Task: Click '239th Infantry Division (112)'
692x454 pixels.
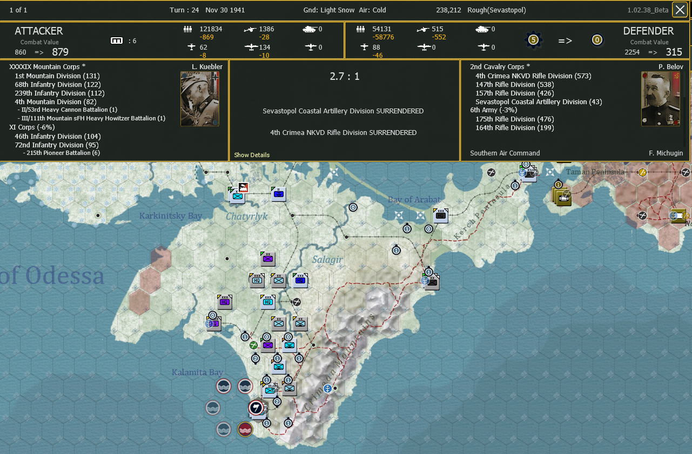Action: tap(60, 93)
